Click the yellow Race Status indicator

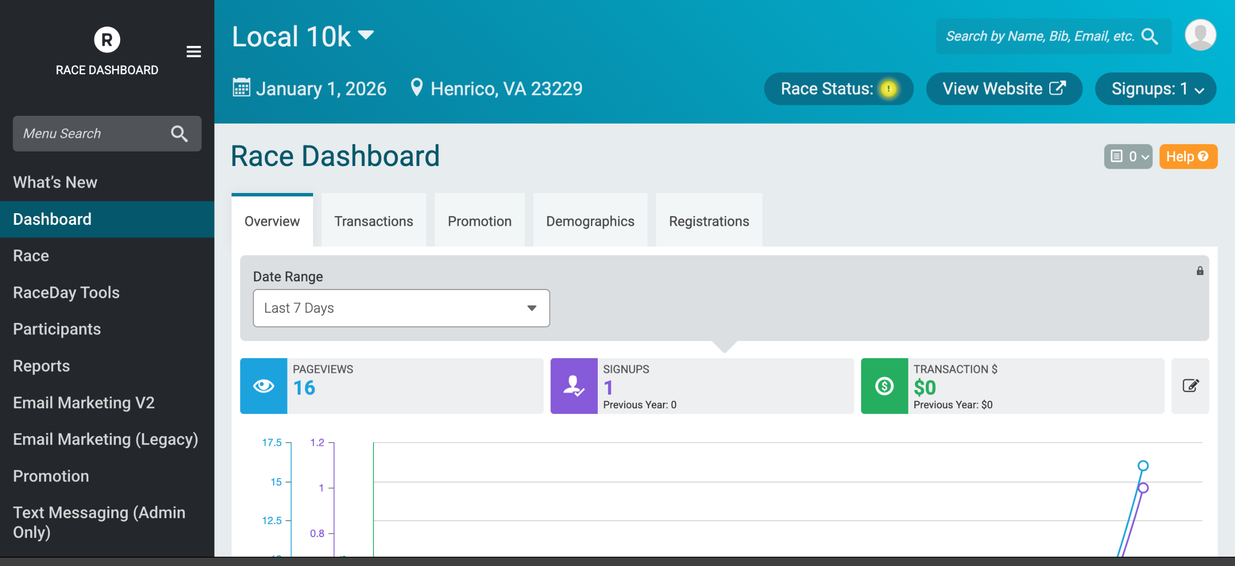coord(888,89)
